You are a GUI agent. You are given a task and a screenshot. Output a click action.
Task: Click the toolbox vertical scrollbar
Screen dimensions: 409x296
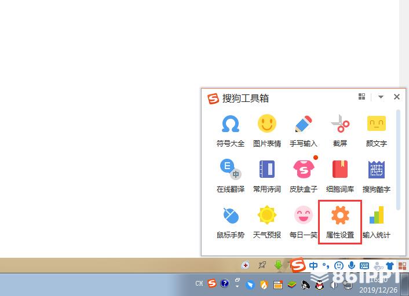tap(398, 160)
